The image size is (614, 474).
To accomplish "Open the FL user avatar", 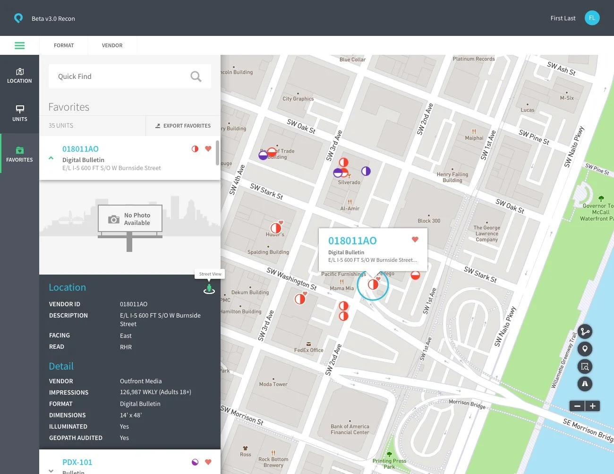I will tap(592, 18).
